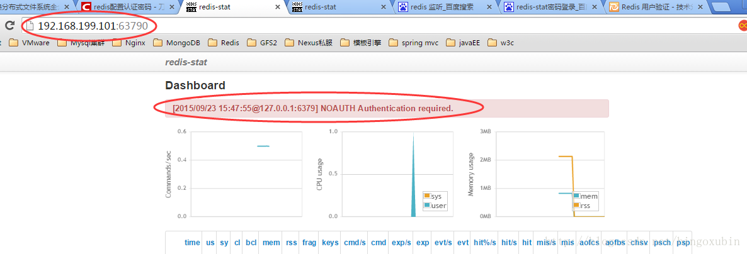Screen dimensions: 747x254
Task: Open the MongoDB bookmarks folder
Action: click(x=177, y=43)
